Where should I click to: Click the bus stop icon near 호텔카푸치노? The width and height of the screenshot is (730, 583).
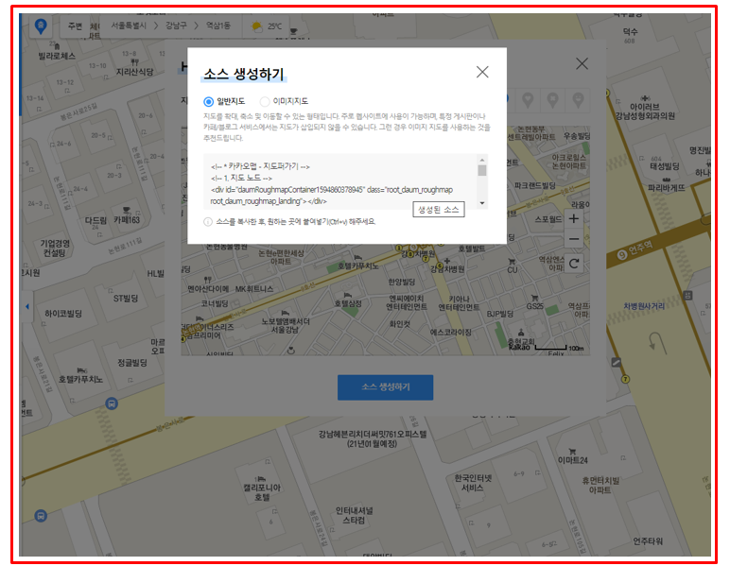point(112,403)
